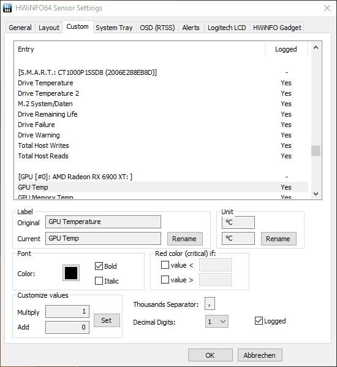
Task: Select the Drive Temperature 2 entry
Action: [x=162, y=93]
